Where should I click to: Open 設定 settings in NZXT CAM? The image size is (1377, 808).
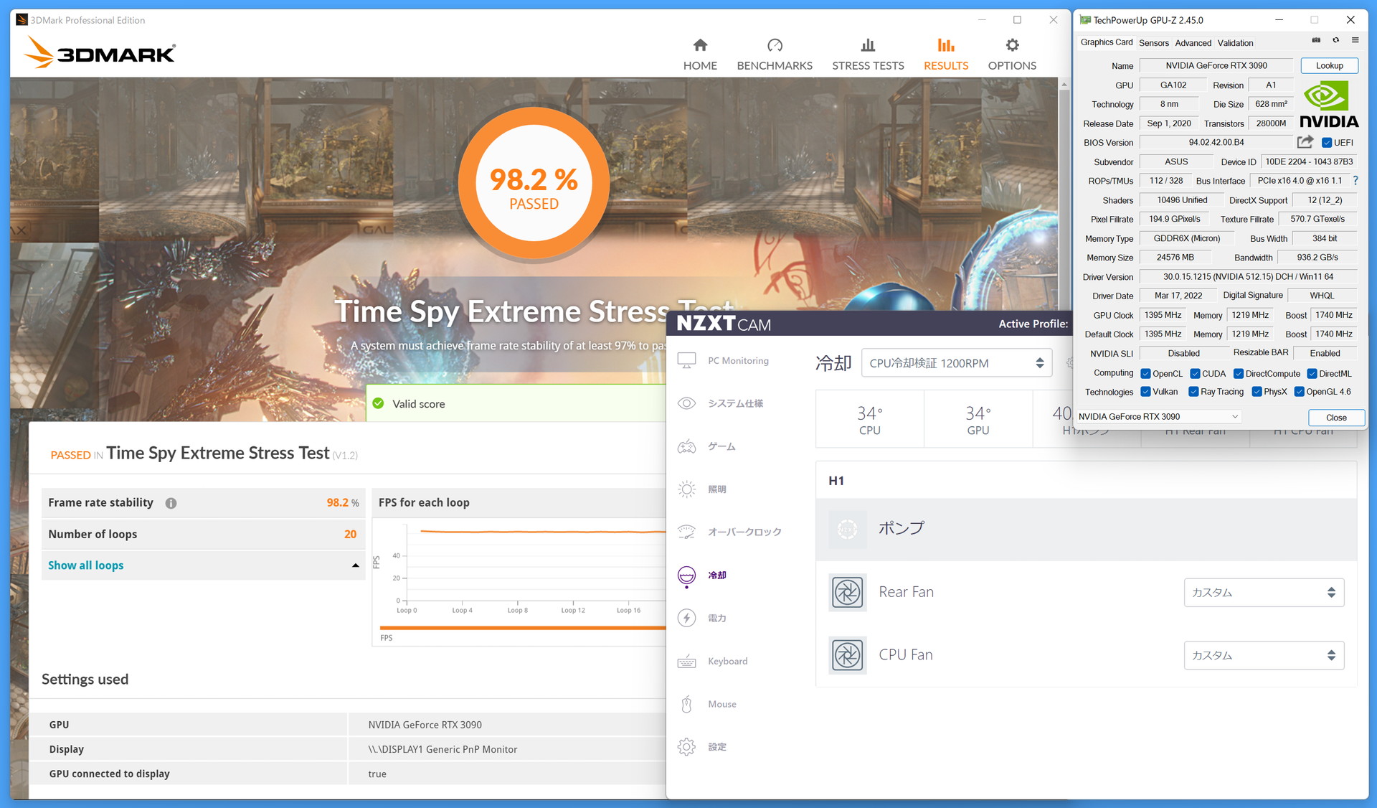point(702,747)
